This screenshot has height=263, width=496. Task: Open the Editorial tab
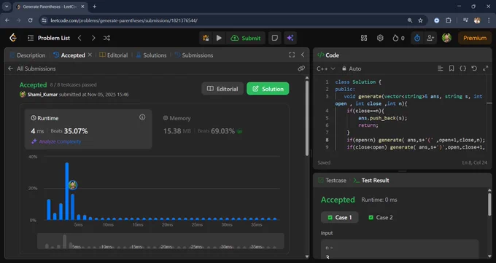[x=114, y=55]
